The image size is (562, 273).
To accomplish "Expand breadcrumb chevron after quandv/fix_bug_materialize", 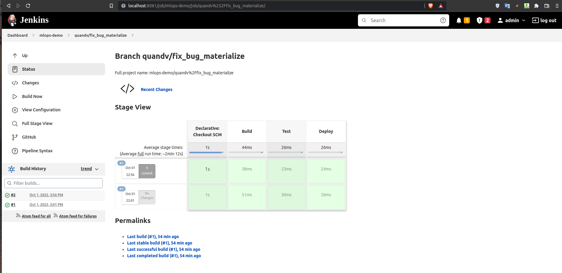I will 133,35.
